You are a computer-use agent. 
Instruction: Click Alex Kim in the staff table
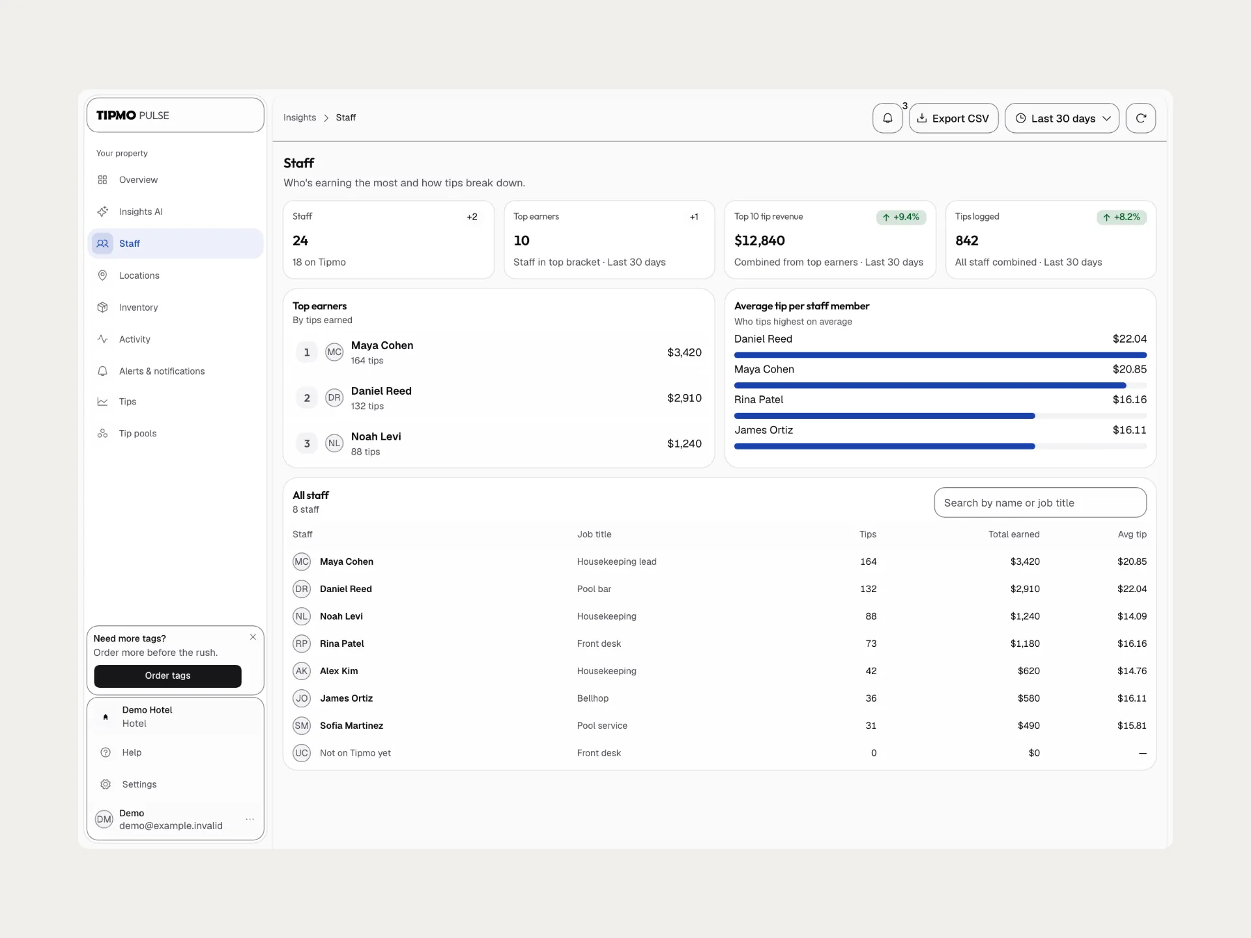coord(719,671)
